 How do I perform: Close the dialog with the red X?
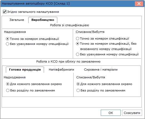[139, 4]
